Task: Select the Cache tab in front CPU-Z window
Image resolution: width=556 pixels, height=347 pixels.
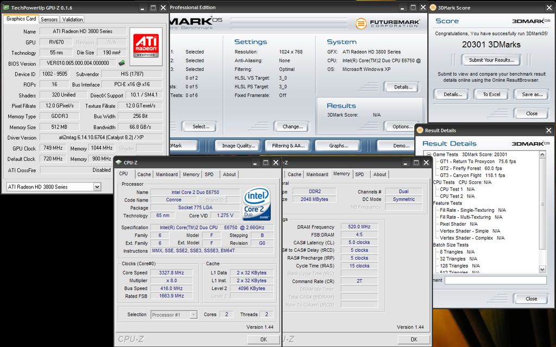Action: point(144,174)
